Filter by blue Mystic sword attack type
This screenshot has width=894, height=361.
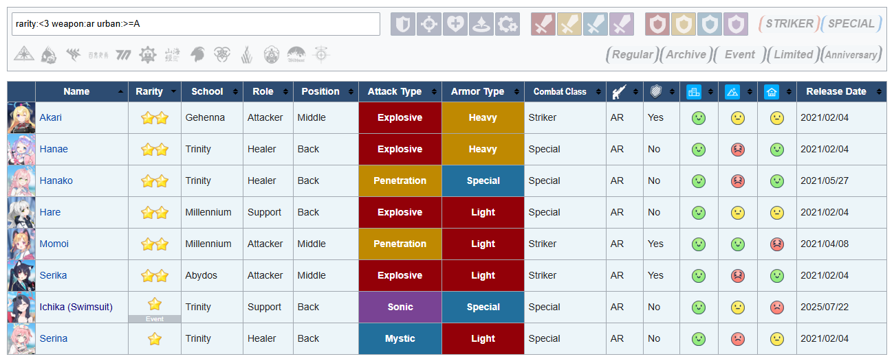point(596,24)
